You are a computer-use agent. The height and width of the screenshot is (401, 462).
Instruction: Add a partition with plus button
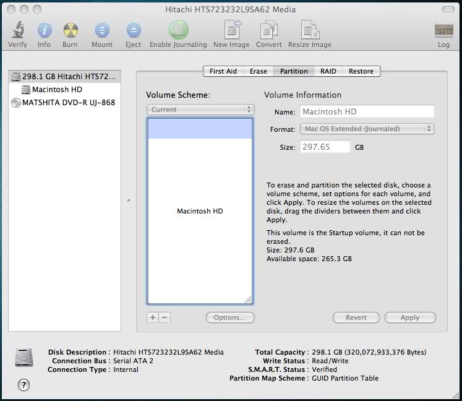(x=153, y=317)
